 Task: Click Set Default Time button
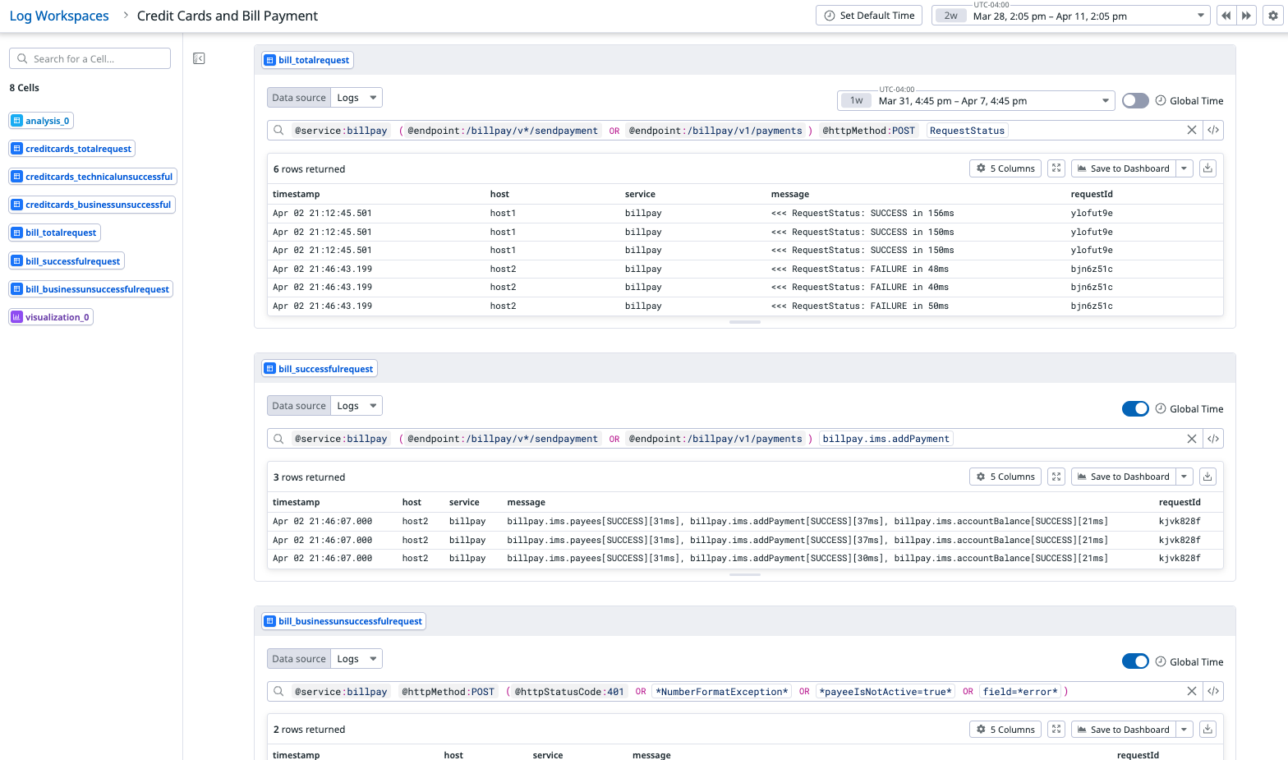coord(869,16)
